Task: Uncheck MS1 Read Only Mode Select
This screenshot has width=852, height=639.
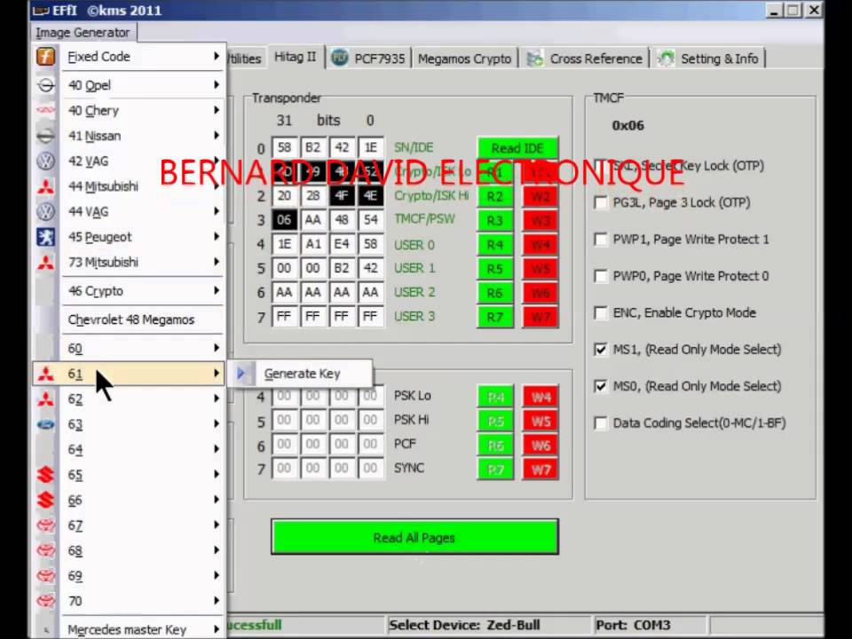Action: 601,350
